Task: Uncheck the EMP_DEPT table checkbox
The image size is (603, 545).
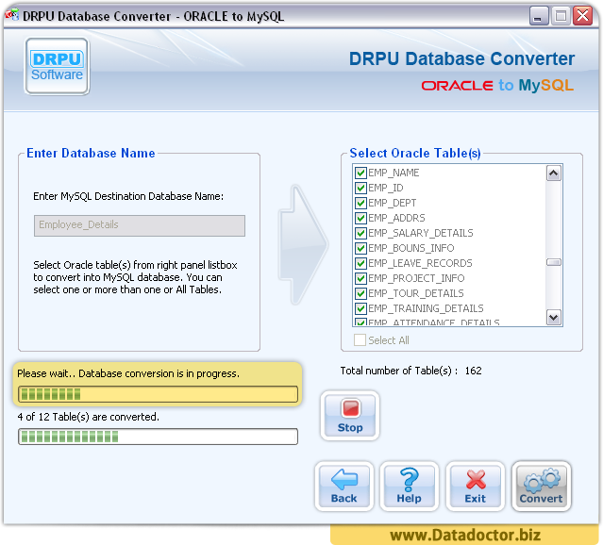Action: coord(360,203)
